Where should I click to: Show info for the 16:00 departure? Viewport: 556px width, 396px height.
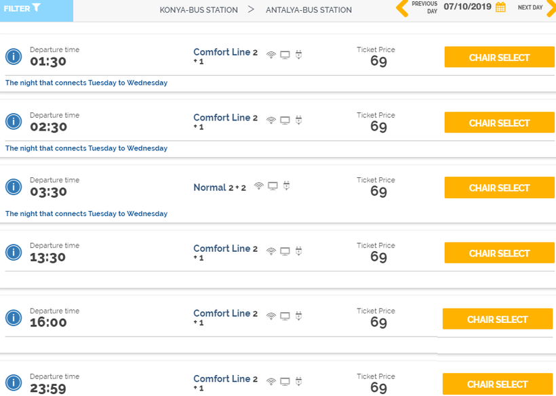coord(14,318)
